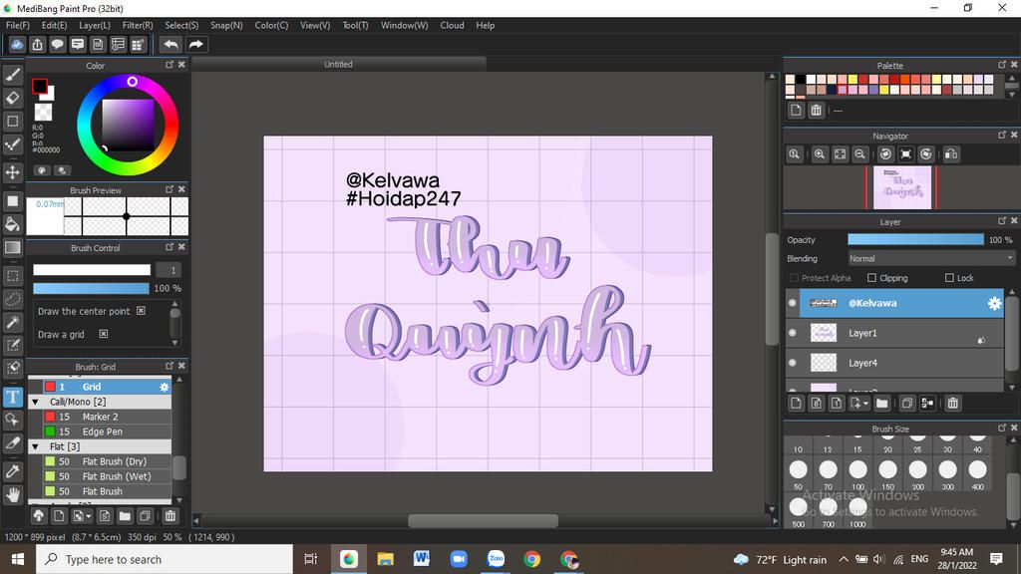
Task: Click the Flip view icon in Navigator
Action: [x=951, y=154]
